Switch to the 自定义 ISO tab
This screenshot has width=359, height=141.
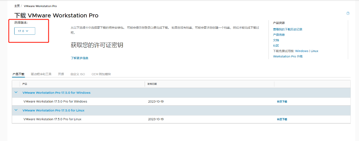(78, 74)
